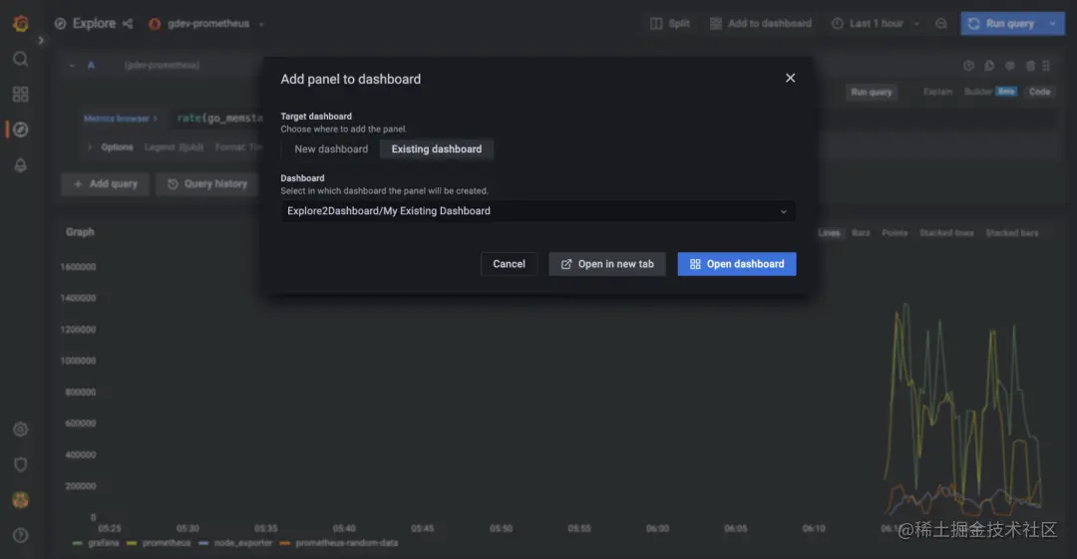Viewport: 1077px width, 559px height.
Task: Switch query editor to Code mode
Action: [1039, 92]
